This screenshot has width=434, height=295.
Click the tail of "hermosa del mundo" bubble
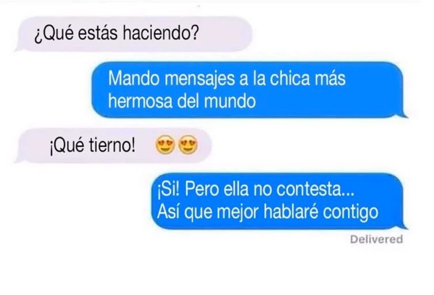click(x=404, y=115)
